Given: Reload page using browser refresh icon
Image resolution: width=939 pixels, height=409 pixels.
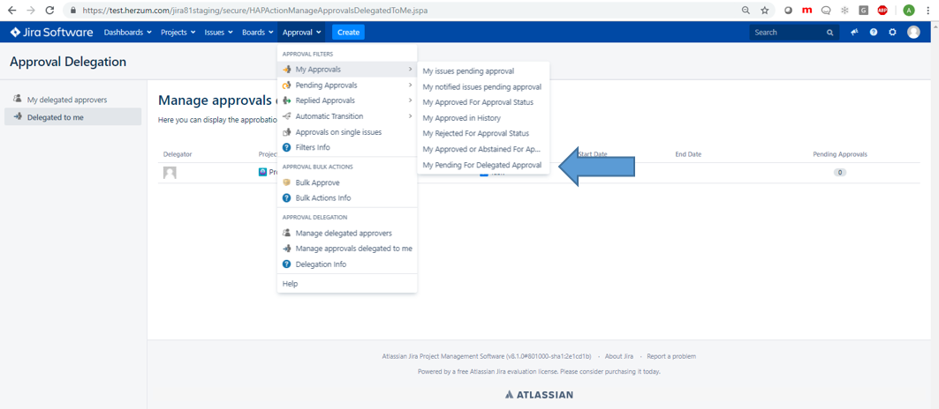Looking at the screenshot, I should [49, 10].
